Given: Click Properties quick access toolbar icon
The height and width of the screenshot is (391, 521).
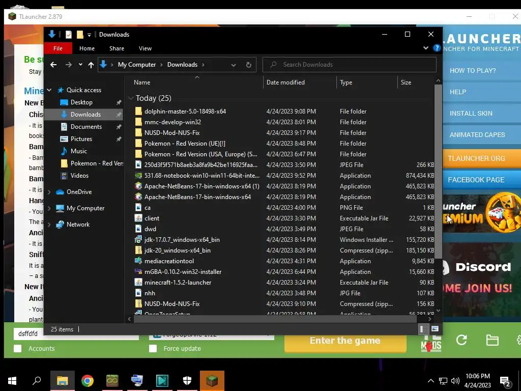Looking at the screenshot, I should 69,35.
